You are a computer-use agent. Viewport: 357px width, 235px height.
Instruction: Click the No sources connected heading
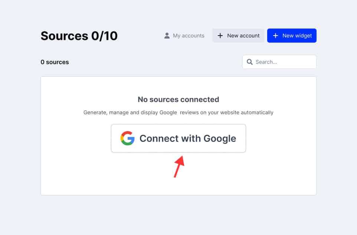coord(178,99)
